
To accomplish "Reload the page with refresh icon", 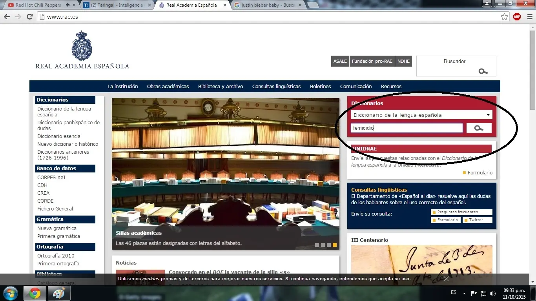I will pos(29,16).
